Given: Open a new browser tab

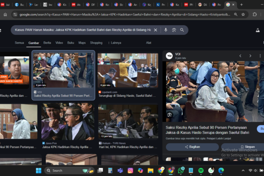Looking at the screenshot, I should click(242, 5).
